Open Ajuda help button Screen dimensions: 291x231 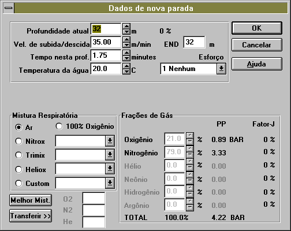click(257, 64)
